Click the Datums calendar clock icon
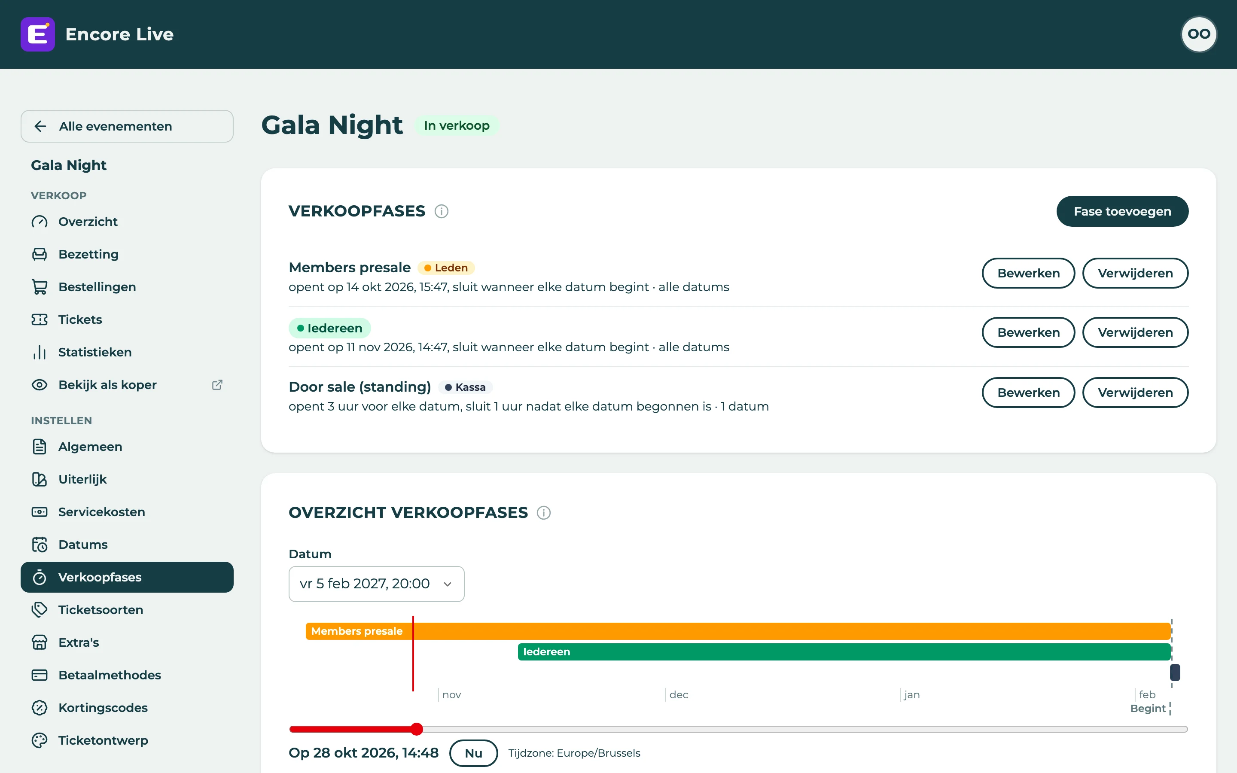1237x773 pixels. (x=40, y=545)
